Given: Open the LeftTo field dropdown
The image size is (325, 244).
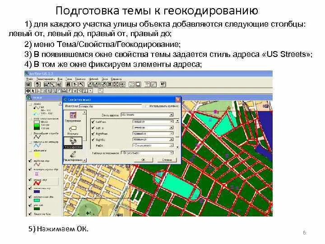Looking at the screenshot, I should pyautogui.click(x=172, y=127).
